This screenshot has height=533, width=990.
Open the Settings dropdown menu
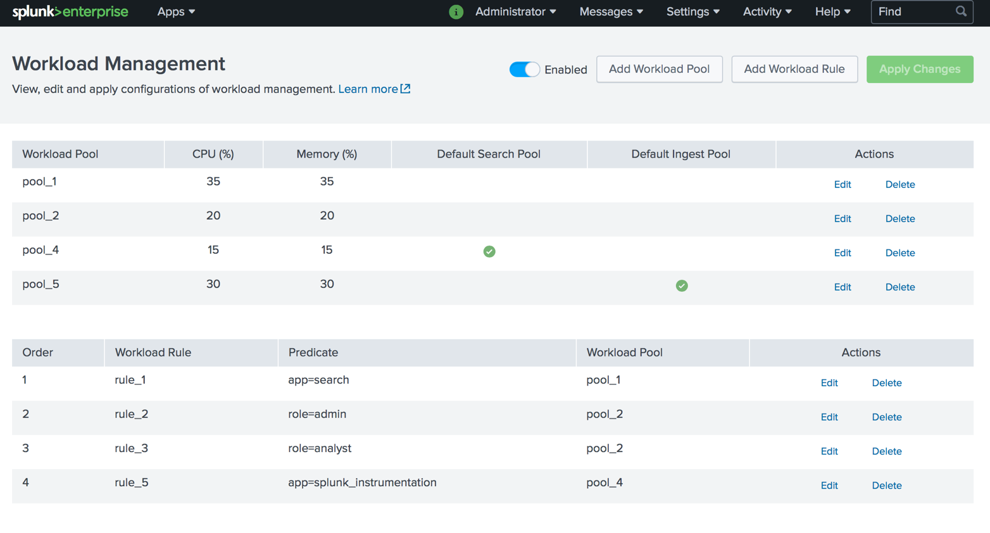(x=692, y=11)
